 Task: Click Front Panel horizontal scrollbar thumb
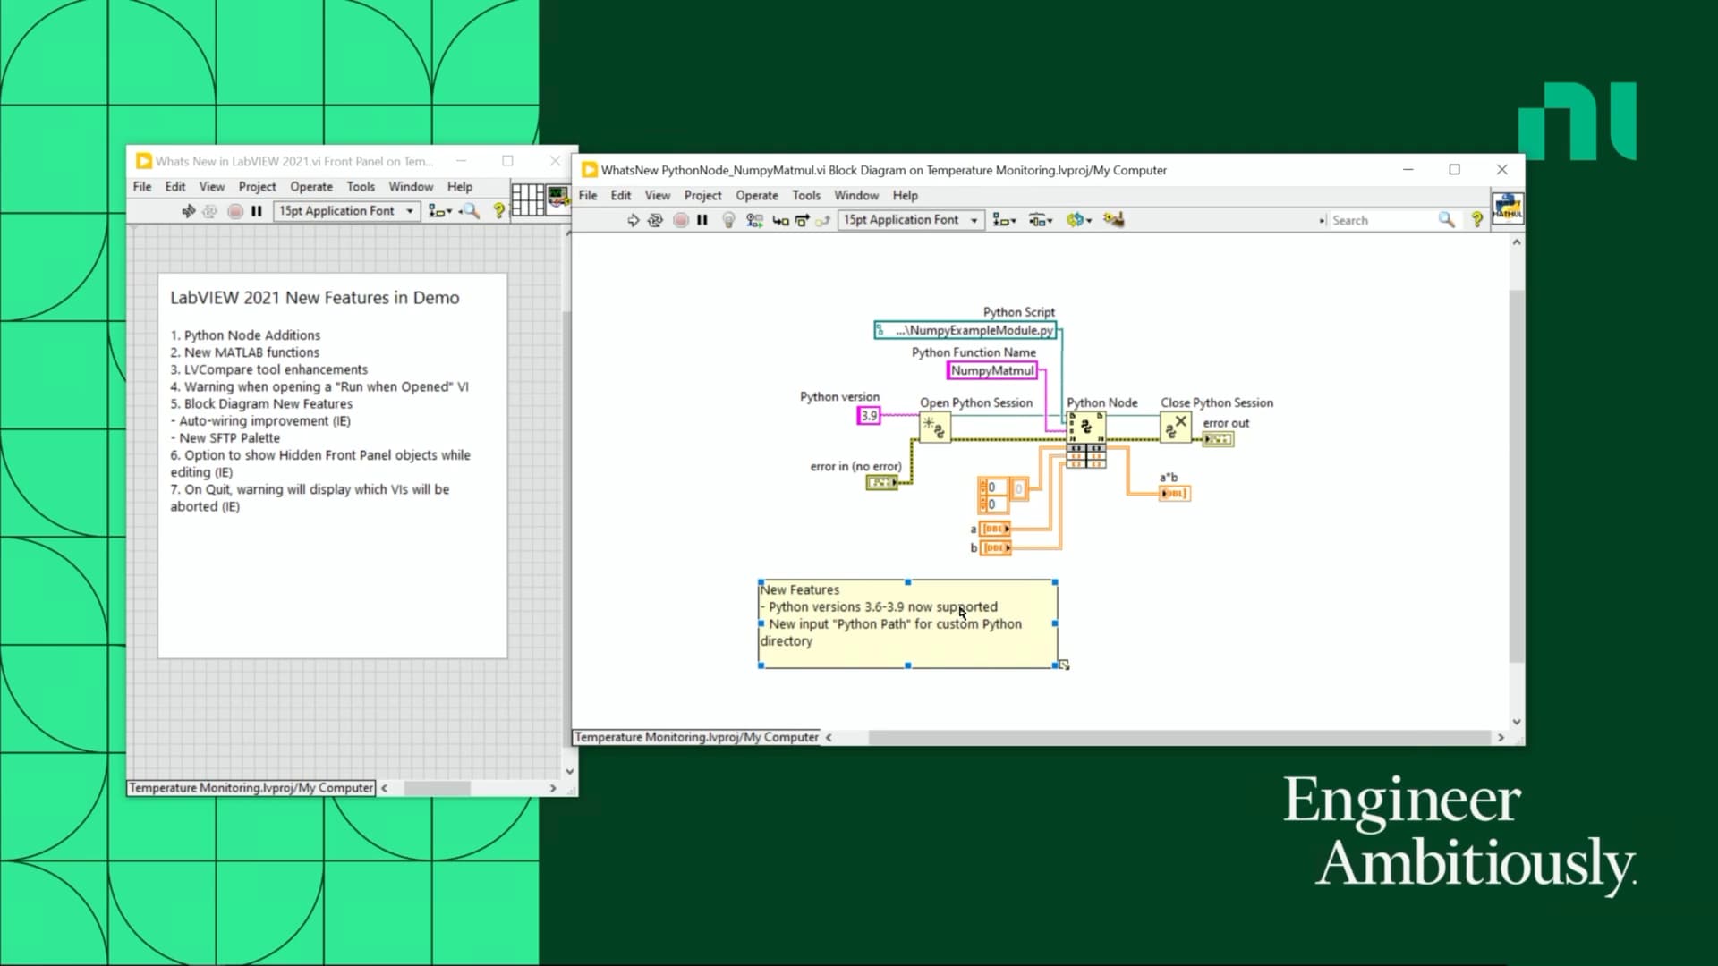pos(437,788)
